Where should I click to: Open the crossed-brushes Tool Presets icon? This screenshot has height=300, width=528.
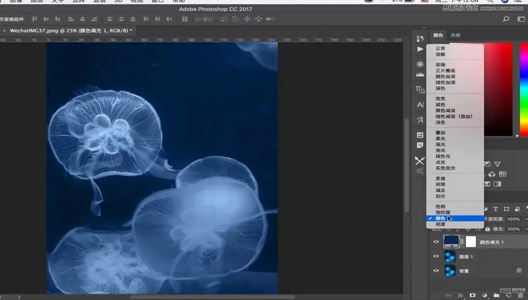click(x=419, y=160)
